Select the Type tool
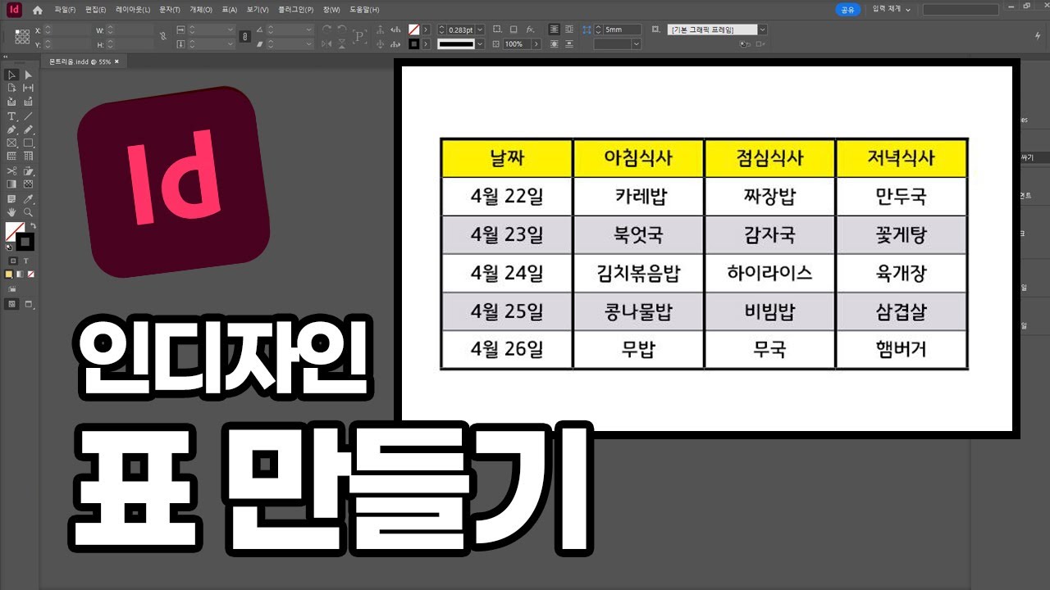Screen dimensions: 1050x590 coord(11,116)
